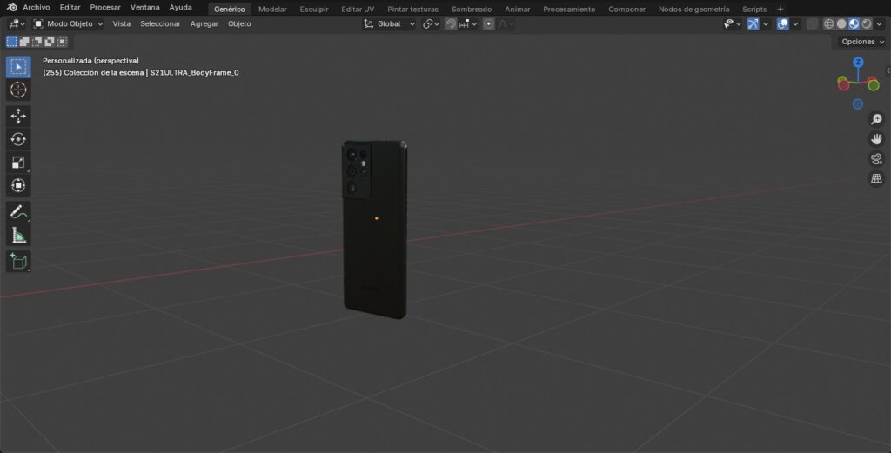
Task: Switch to the Modelar workspace tab
Action: pos(272,9)
